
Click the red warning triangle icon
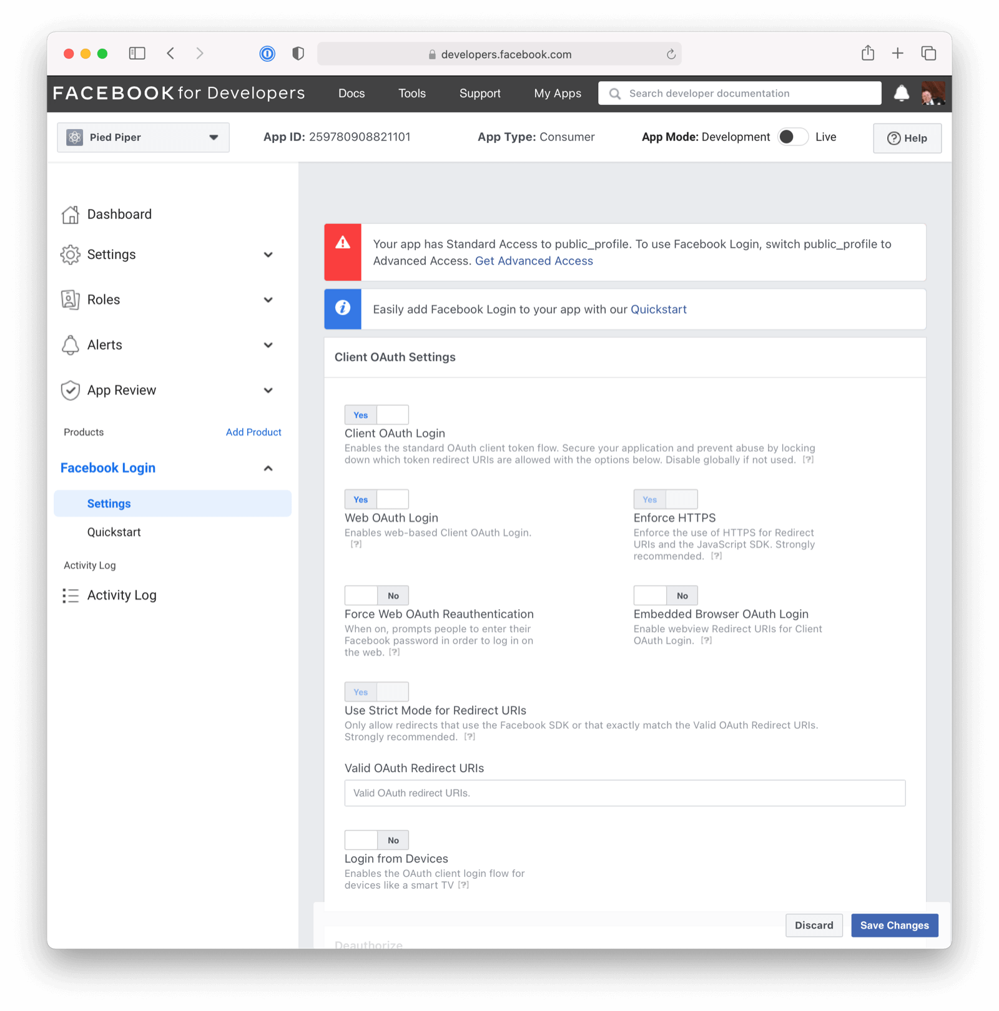[x=343, y=243]
